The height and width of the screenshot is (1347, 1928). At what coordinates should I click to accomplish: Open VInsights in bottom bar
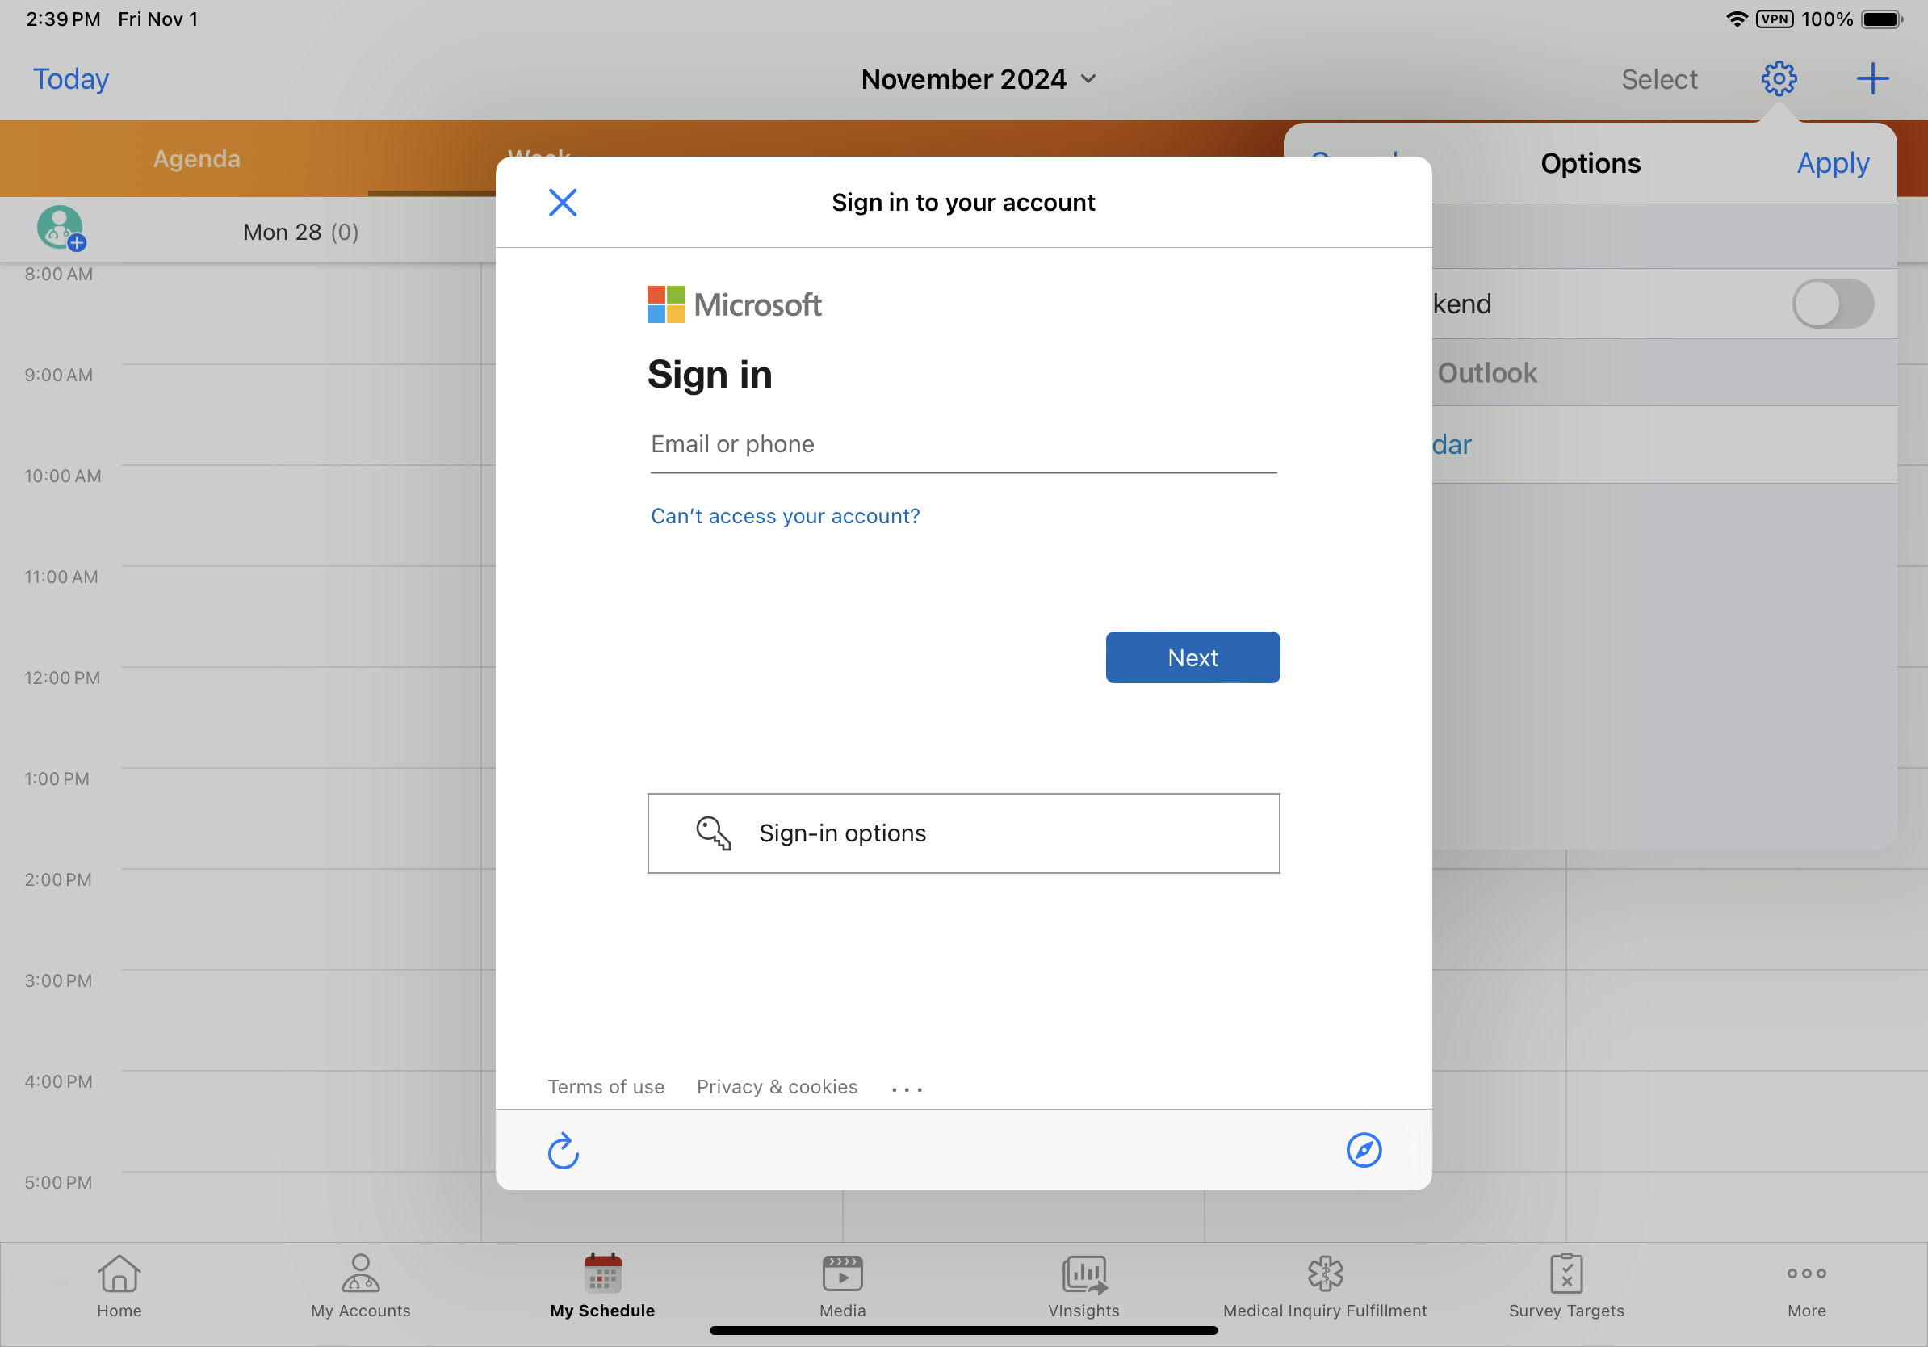[x=1083, y=1284]
